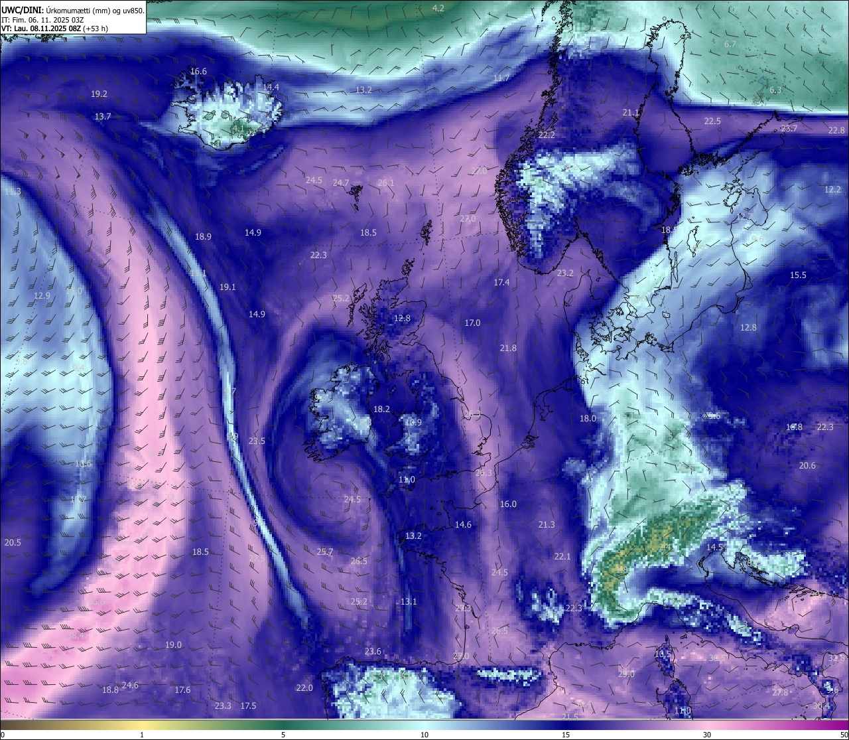Viewport: 849px width, 740px height.
Task: Click the 23.2 map value
Action: coord(565,273)
